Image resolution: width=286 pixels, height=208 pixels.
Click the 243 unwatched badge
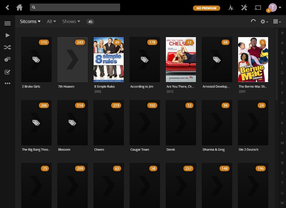pos(80,42)
